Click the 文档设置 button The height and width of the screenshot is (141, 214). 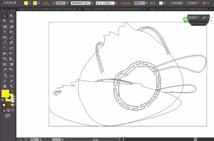pos(176,3)
